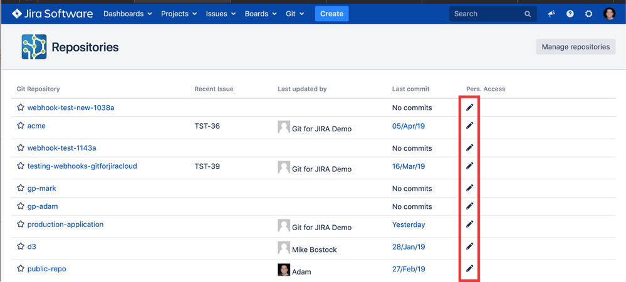Open the 16/Mar/19 last commit link

click(409, 166)
